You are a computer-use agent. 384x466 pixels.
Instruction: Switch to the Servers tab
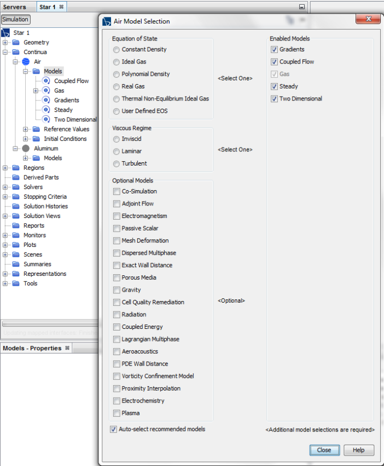pyautogui.click(x=16, y=7)
